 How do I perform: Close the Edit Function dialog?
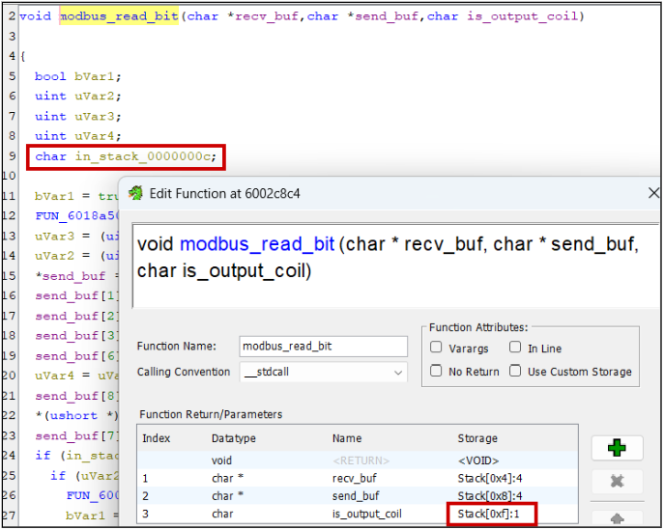pyautogui.click(x=653, y=193)
